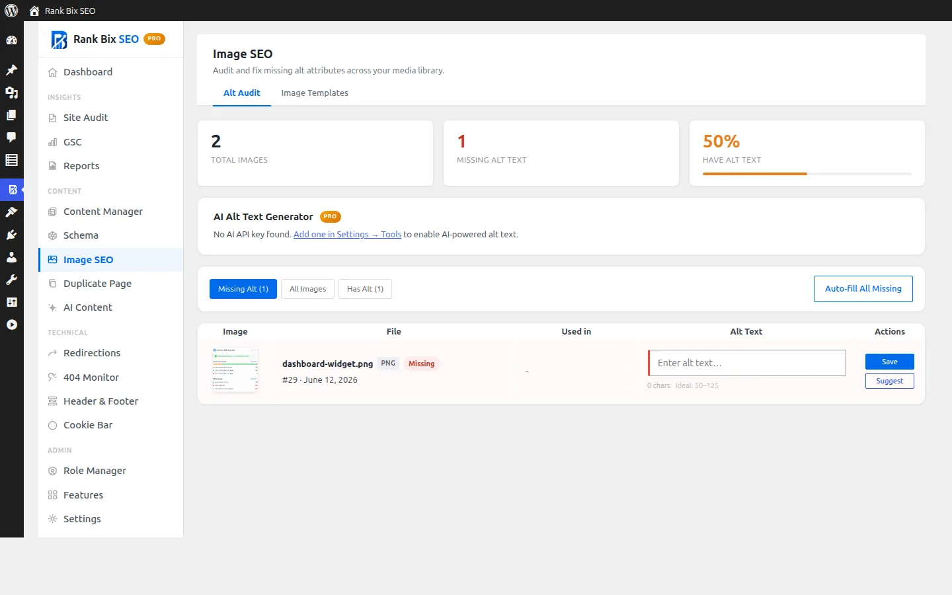Click the Enter alt text field
Viewport: 952px width, 595px height.
click(x=747, y=363)
